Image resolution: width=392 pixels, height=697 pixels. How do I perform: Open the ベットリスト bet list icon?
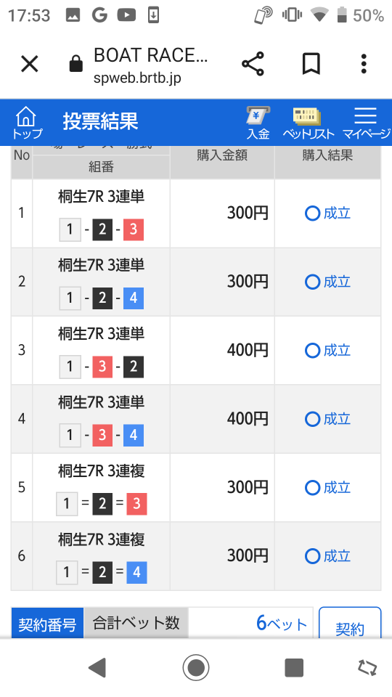coord(308,123)
